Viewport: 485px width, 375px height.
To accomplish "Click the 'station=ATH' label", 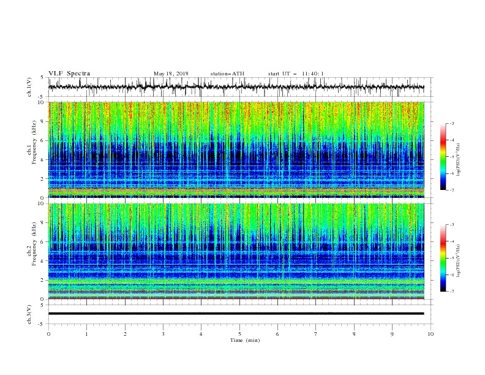I will click(x=227, y=74).
